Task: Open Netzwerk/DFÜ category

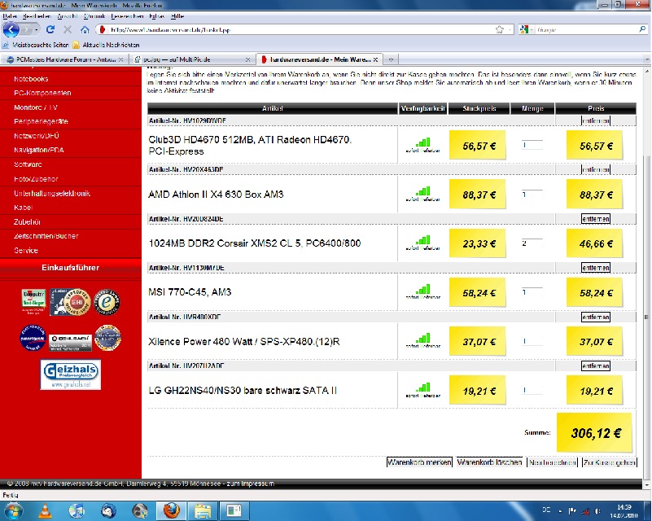Action: 36,136
